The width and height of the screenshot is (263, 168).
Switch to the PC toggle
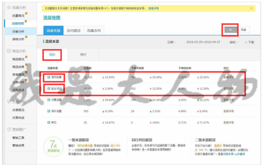[x=230, y=30]
